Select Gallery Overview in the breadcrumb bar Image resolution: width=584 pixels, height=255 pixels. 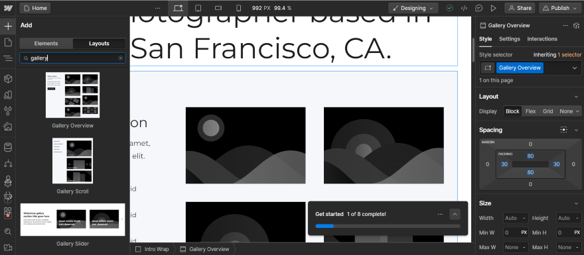point(204,249)
